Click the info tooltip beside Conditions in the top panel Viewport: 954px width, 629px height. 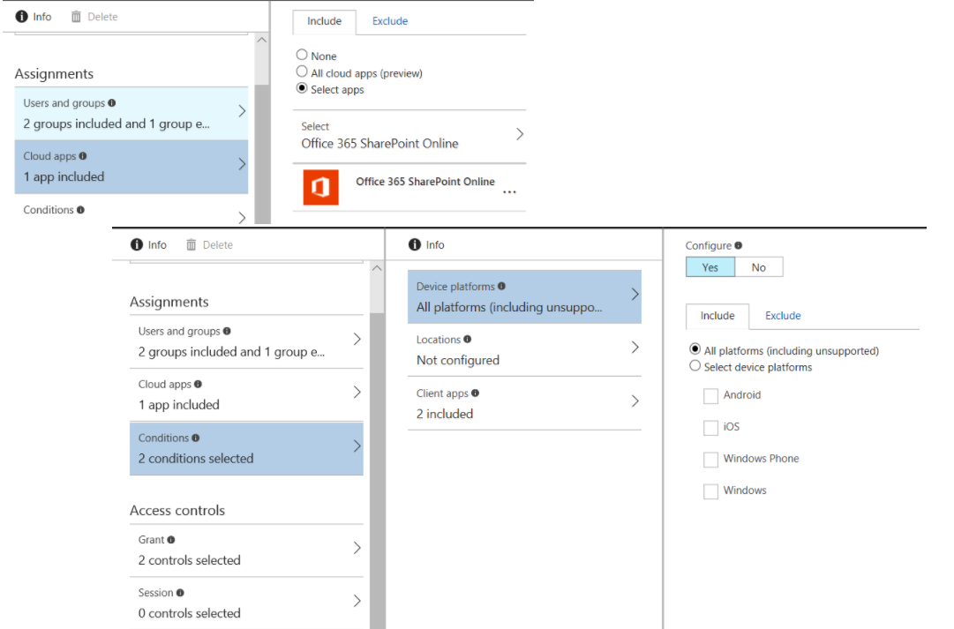(x=80, y=209)
